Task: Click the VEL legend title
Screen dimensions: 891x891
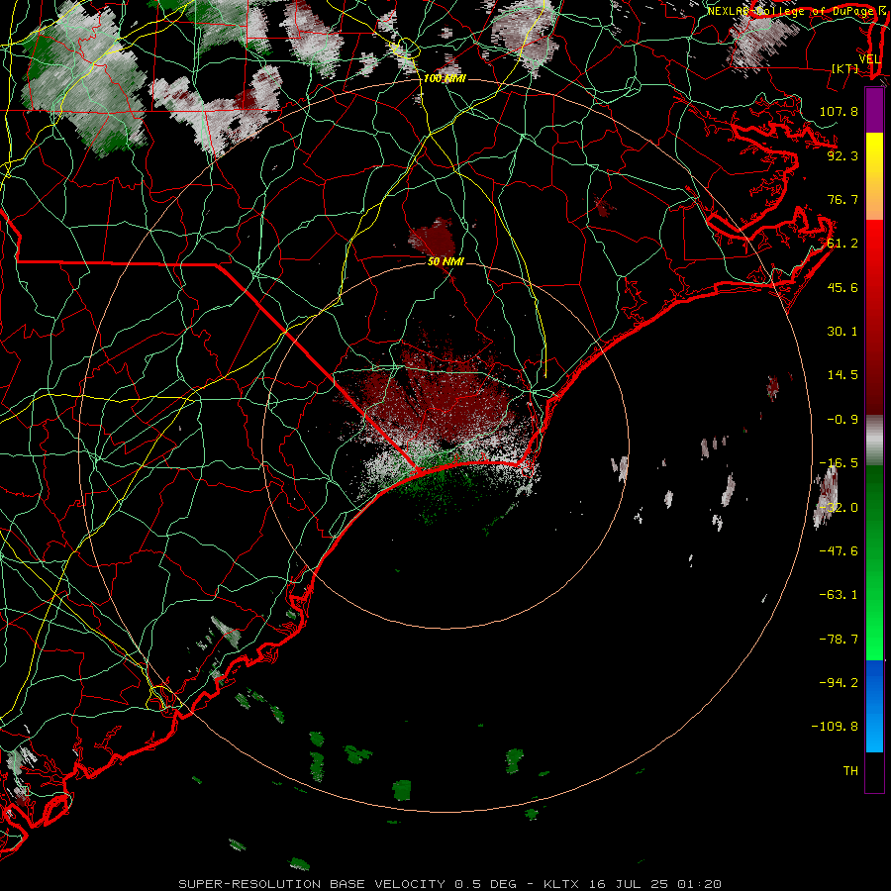Action: point(869,59)
